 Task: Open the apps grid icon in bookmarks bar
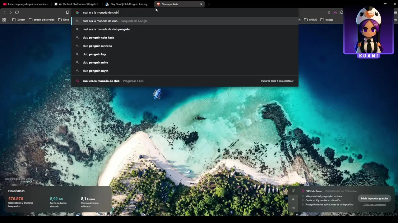4,20
